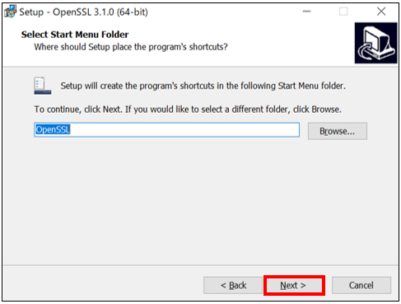Click the "Setup - OpenSSL 3.1.0 (64-bit)" title text
Image resolution: width=401 pixels, height=304 pixels.
click(83, 12)
